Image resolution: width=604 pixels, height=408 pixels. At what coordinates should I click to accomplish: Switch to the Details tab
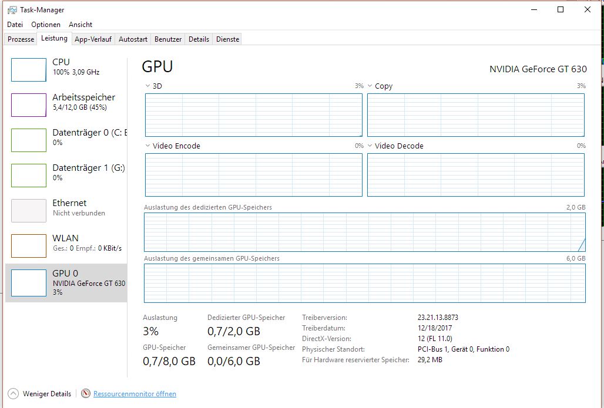tap(199, 39)
